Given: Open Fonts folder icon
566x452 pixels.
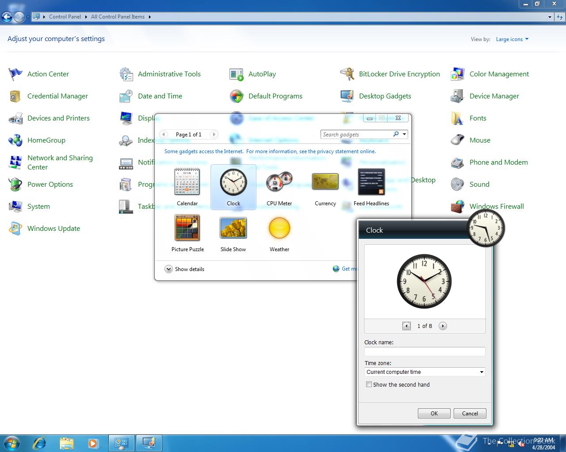Looking at the screenshot, I should pos(458,118).
